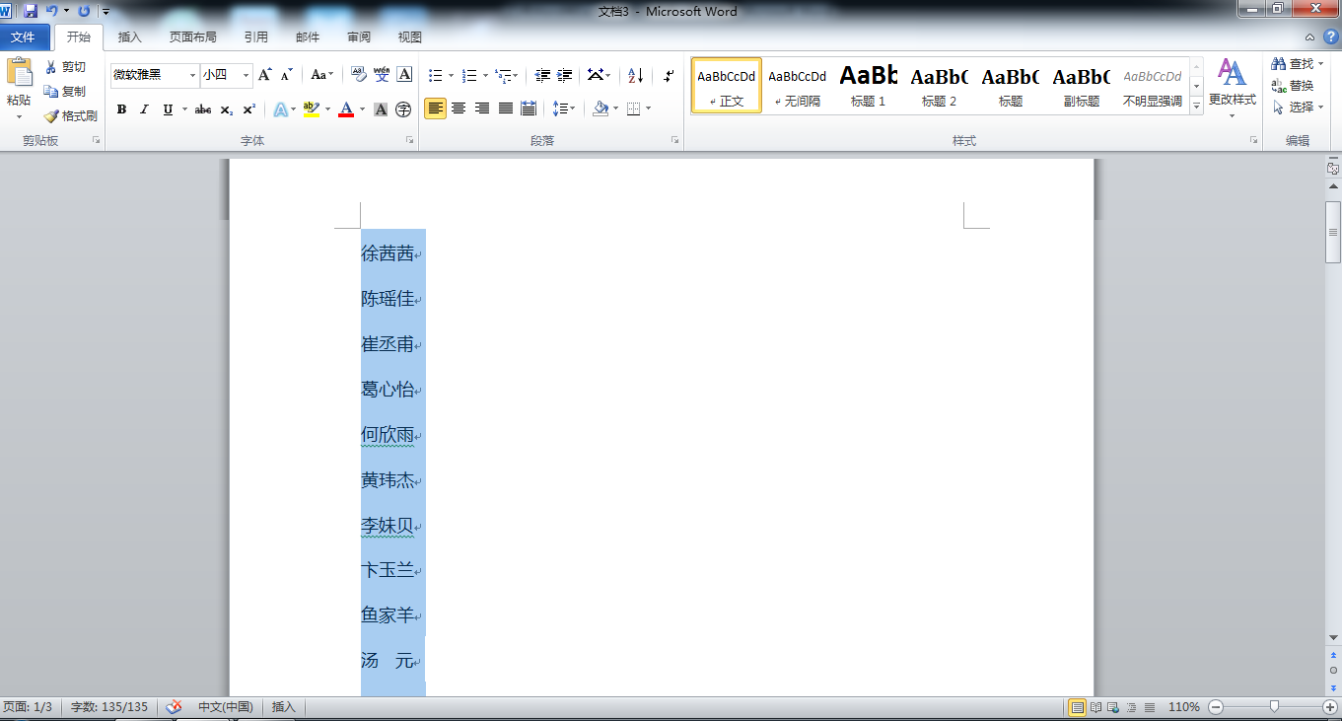Open the bullets list dropdown arrow
This screenshot has height=721, width=1342.
(x=452, y=75)
